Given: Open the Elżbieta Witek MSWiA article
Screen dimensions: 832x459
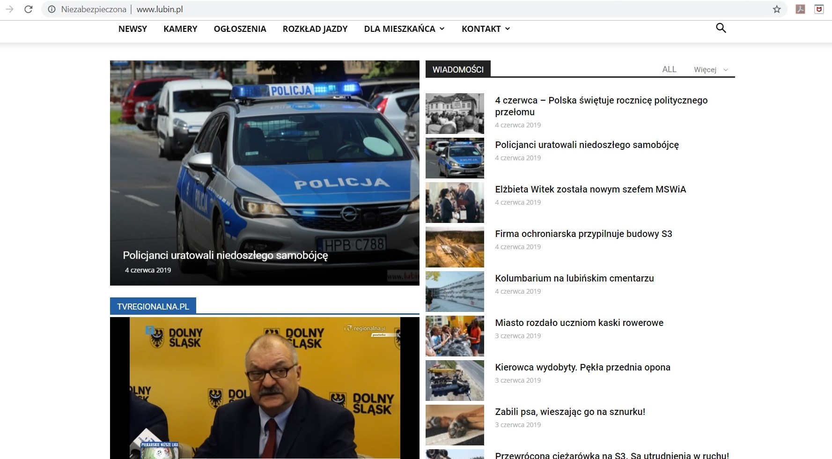Looking at the screenshot, I should click(x=590, y=189).
